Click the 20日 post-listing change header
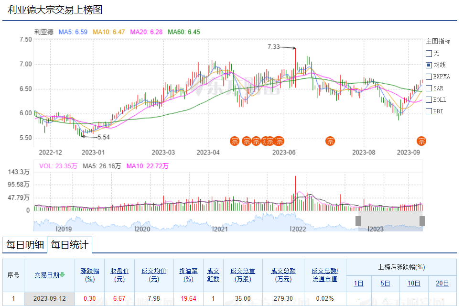463x306 pixels. pos(442,283)
